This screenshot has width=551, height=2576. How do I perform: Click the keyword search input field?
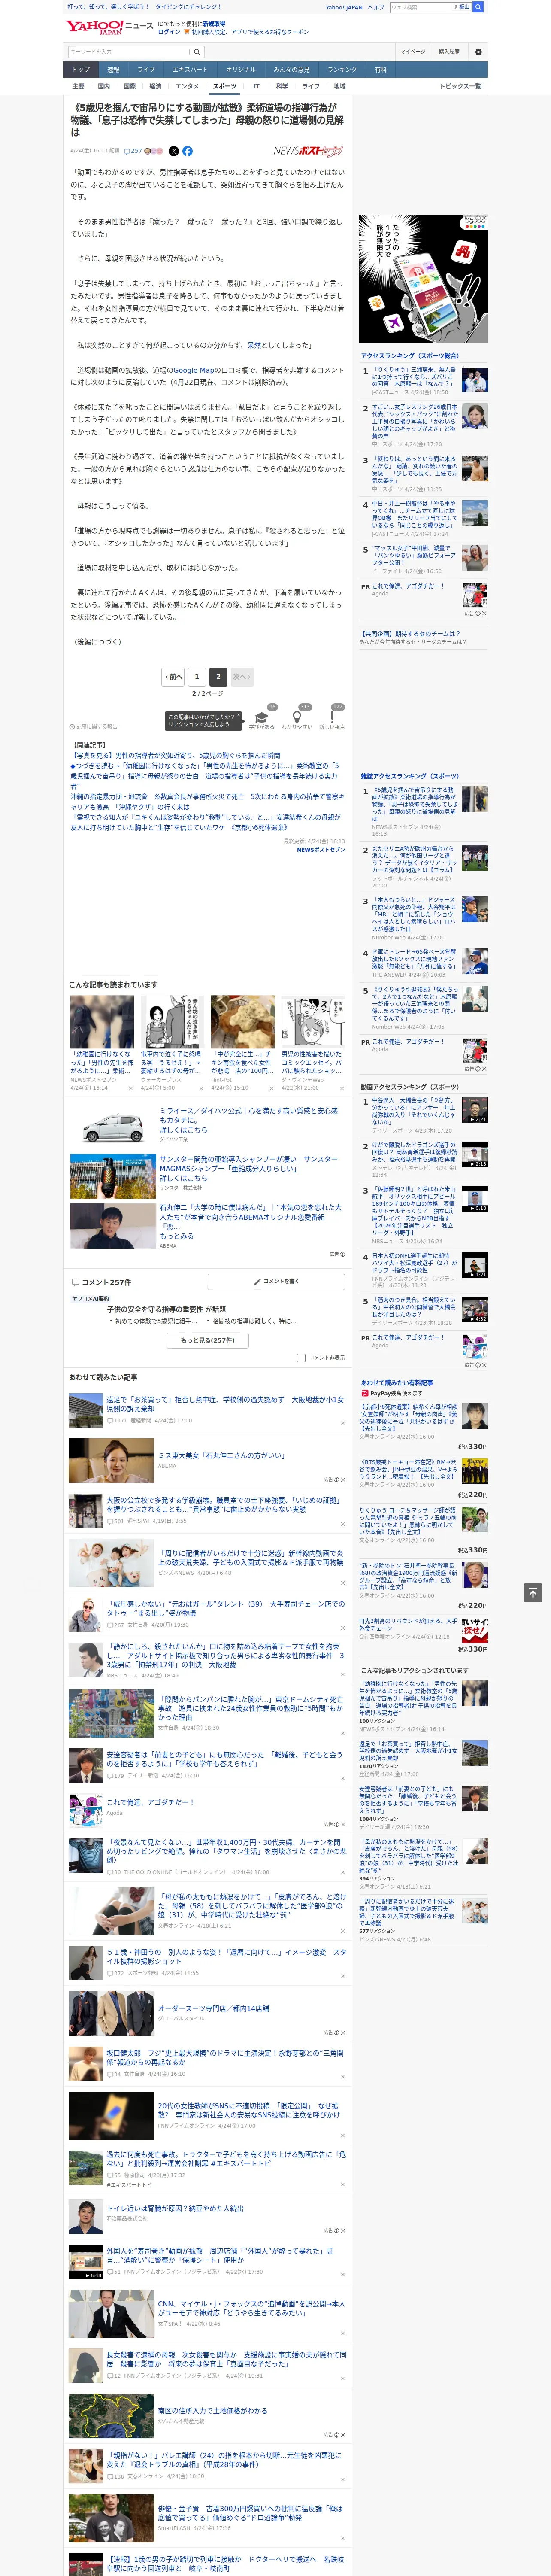[x=129, y=52]
